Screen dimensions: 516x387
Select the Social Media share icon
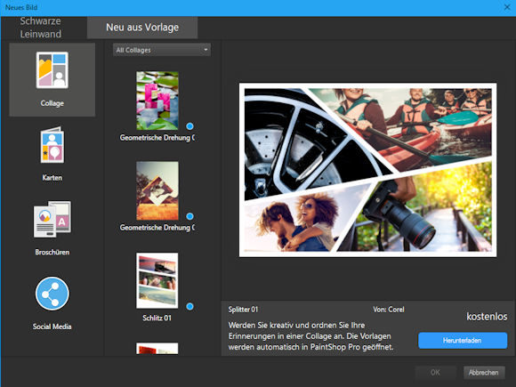(x=52, y=294)
